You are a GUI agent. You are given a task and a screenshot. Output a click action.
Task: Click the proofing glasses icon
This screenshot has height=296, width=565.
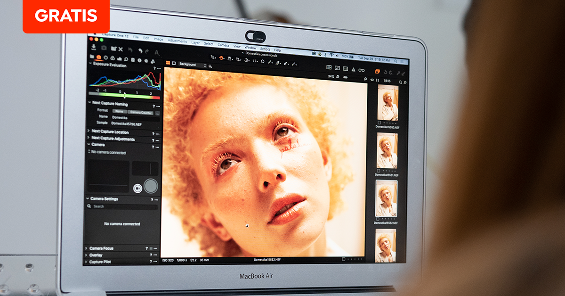[362, 70]
